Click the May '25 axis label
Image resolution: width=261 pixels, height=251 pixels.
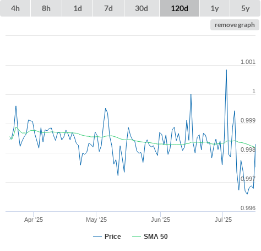point(96,220)
